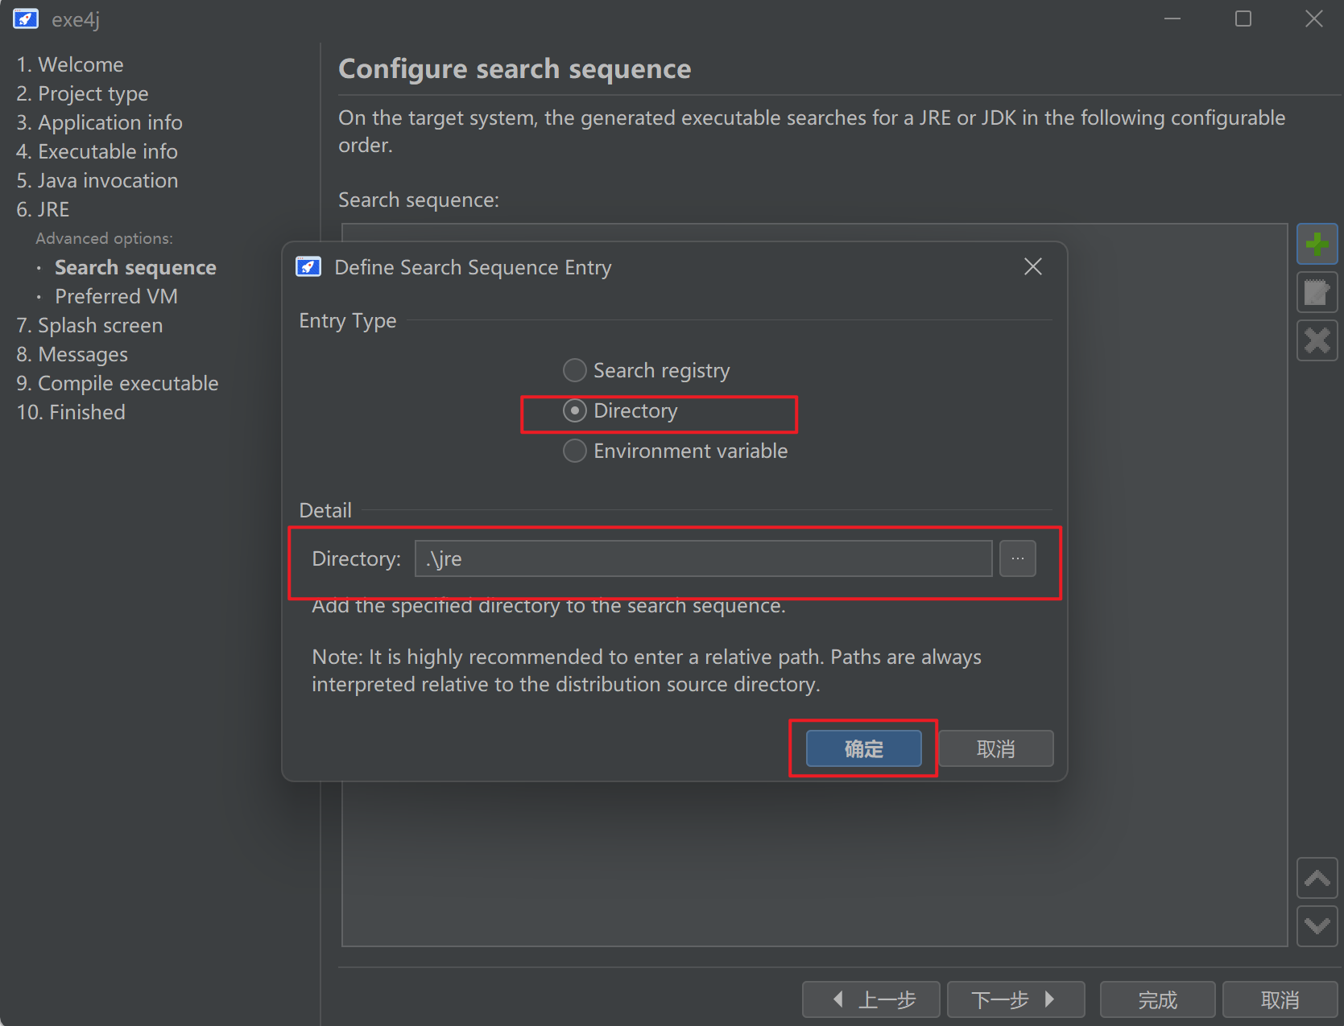The width and height of the screenshot is (1344, 1026).
Task: Jump to the Splash screen step
Action: pyautogui.click(x=89, y=326)
